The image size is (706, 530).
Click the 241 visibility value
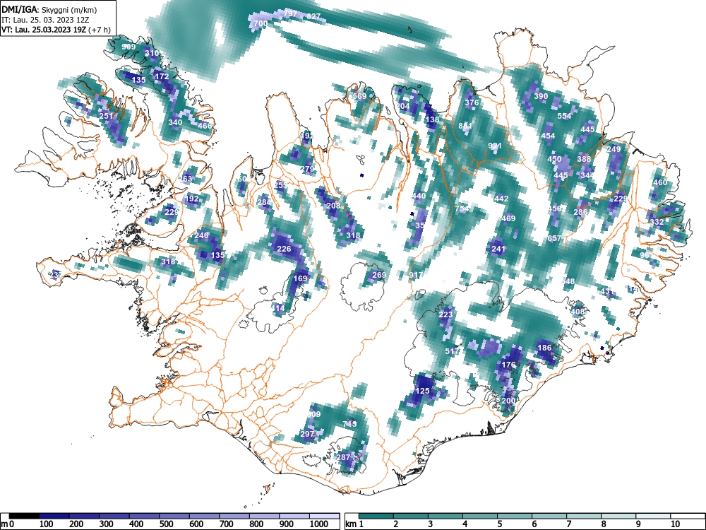pos(498,249)
